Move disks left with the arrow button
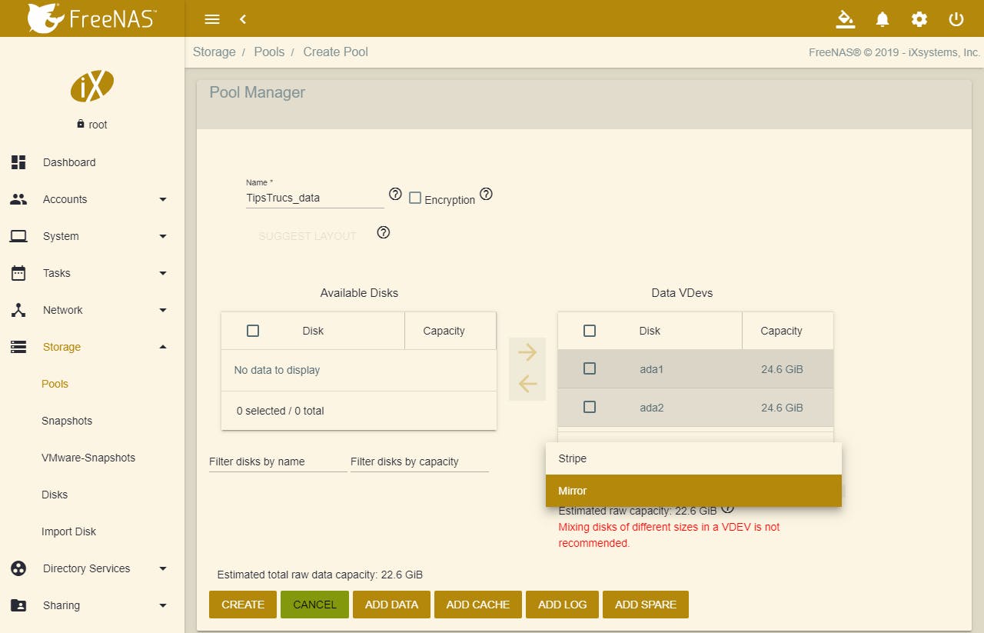 pyautogui.click(x=527, y=383)
